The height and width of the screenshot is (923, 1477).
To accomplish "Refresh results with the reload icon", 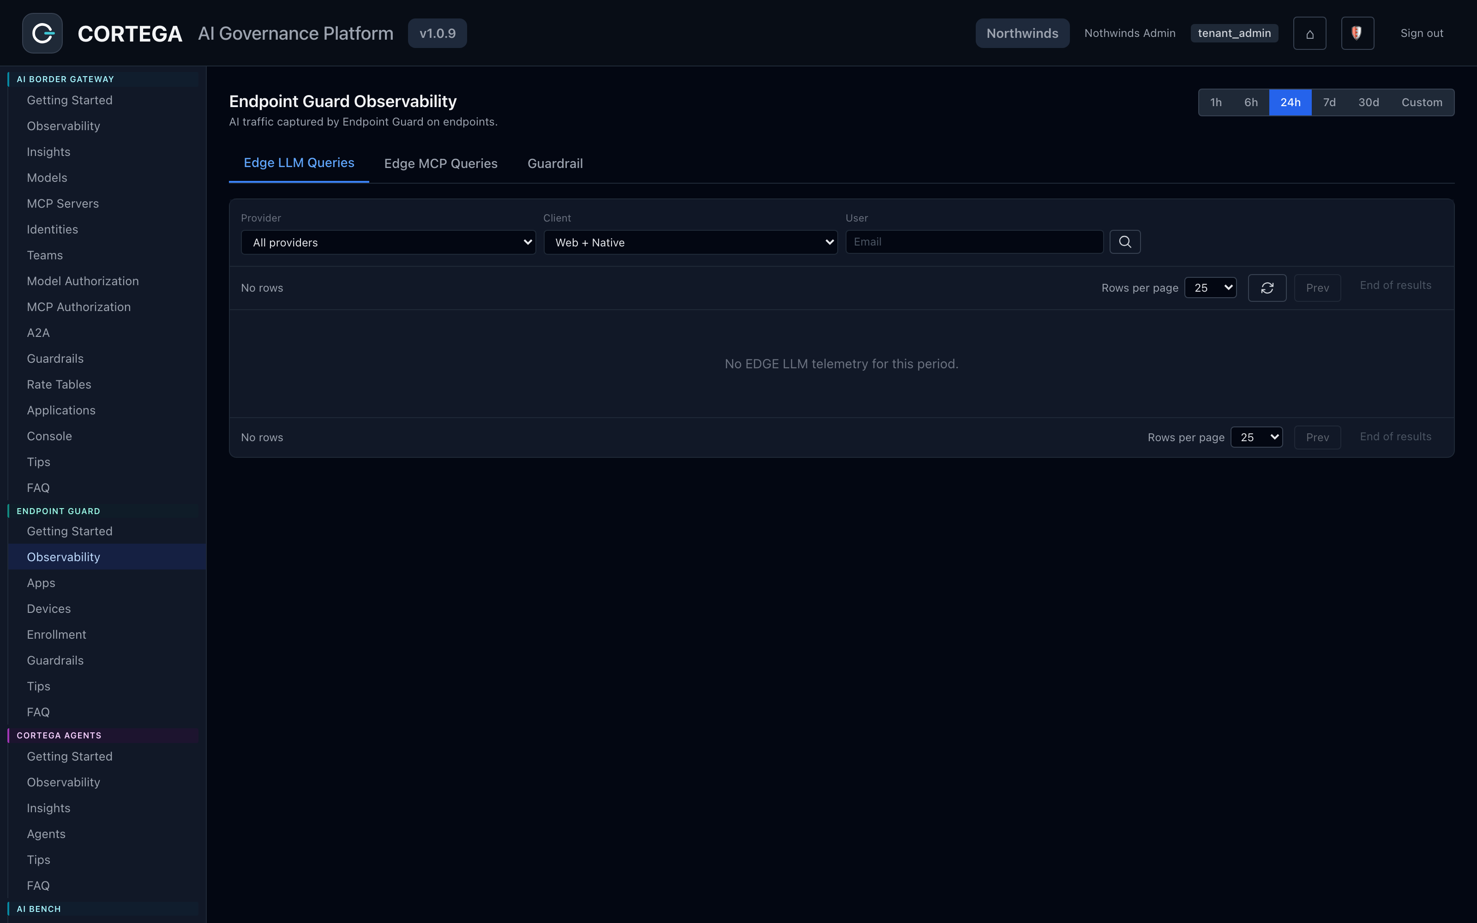I will [x=1267, y=288].
